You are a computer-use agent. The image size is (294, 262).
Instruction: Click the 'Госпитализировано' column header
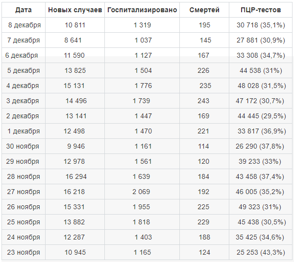tap(142, 10)
